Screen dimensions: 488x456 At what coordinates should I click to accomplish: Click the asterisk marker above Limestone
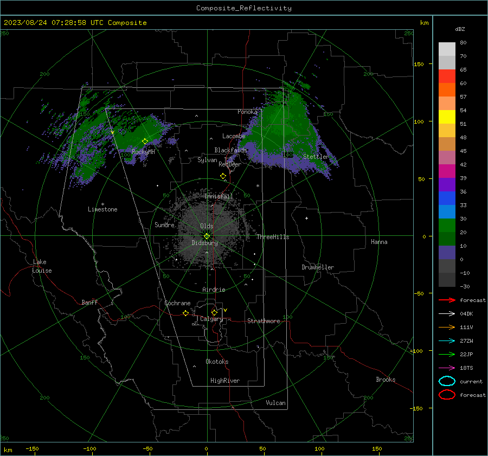(x=102, y=204)
